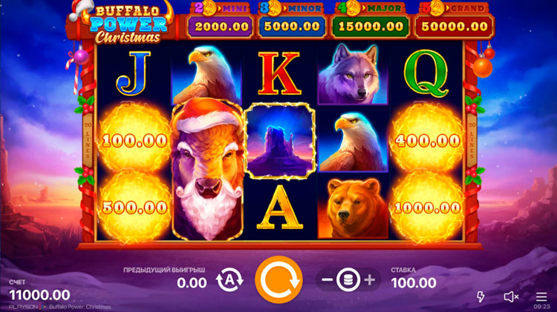Screen dimensions: 557x312
Task: Select the Grand jackpot 50000.00 panel
Action: tap(454, 26)
